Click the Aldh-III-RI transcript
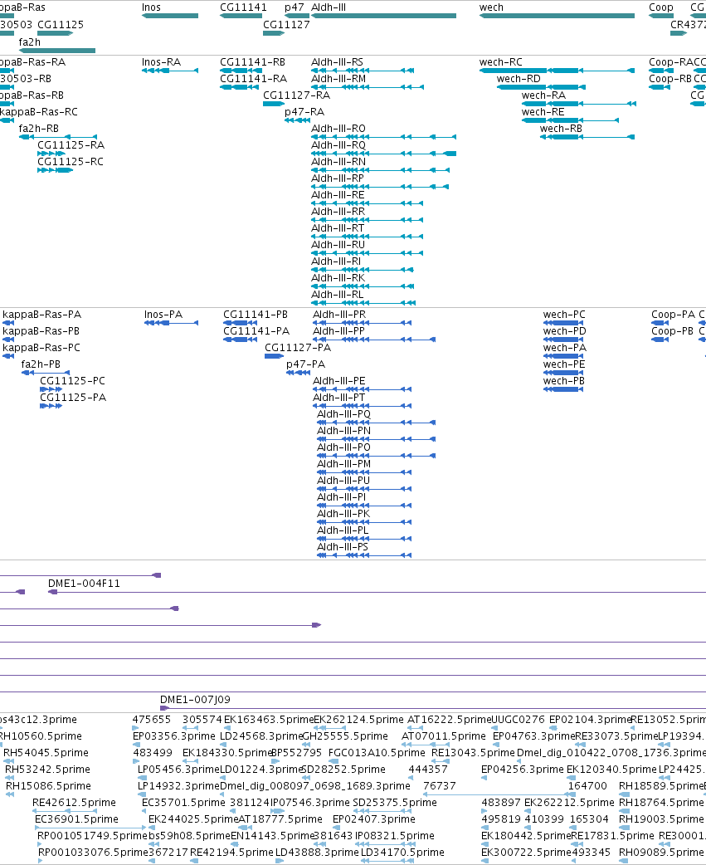Image resolution: width=706 pixels, height=865 pixels. point(363,269)
